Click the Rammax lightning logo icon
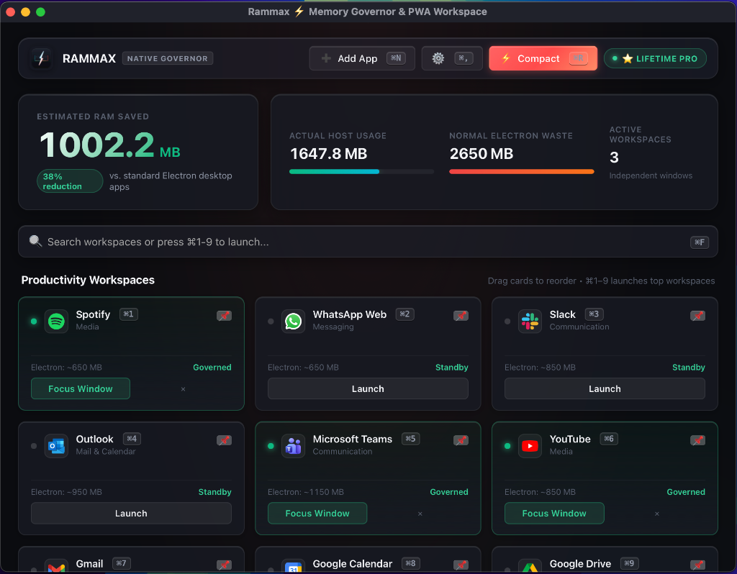The image size is (737, 574). [x=41, y=58]
